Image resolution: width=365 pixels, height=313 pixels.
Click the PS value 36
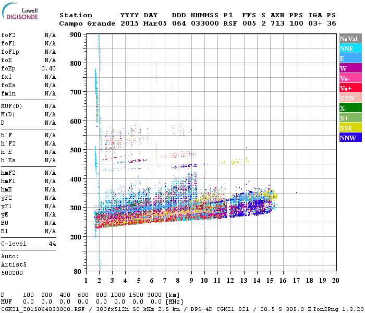(332, 23)
